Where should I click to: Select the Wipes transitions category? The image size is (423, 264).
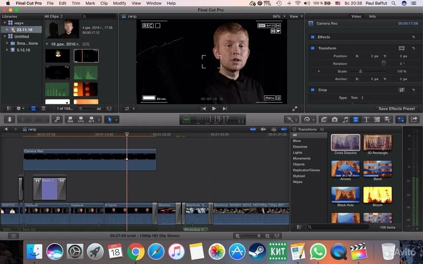[297, 182]
